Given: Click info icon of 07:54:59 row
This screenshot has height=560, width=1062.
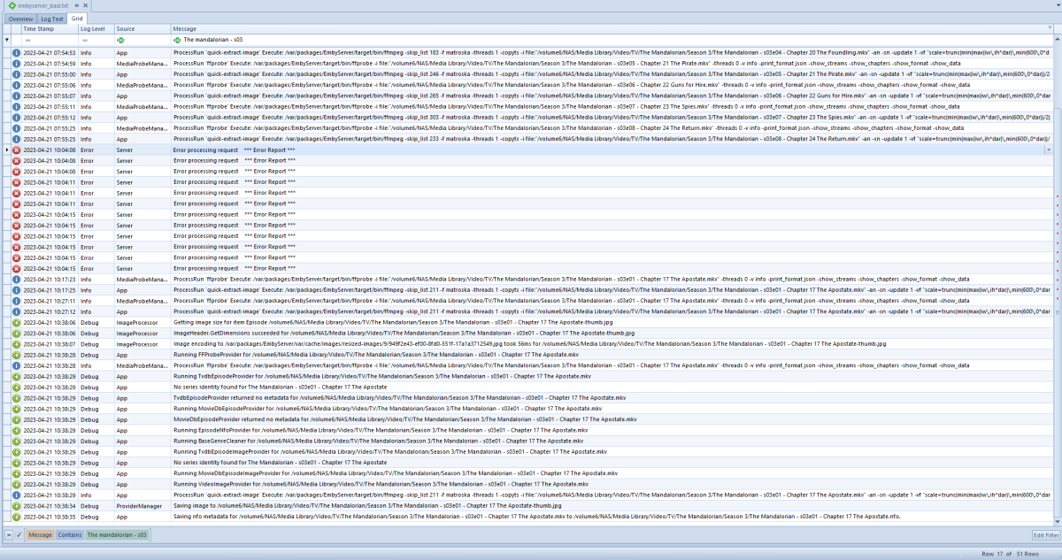Looking at the screenshot, I should pos(16,64).
